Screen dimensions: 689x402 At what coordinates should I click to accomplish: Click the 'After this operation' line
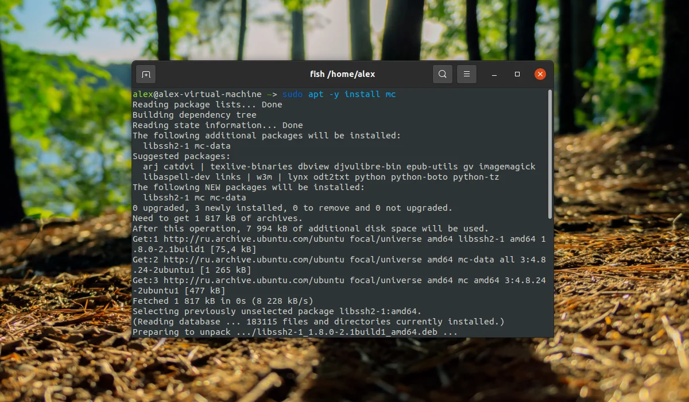pyautogui.click(x=311, y=229)
